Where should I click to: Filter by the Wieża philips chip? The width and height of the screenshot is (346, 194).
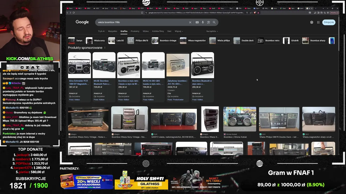click(220, 41)
